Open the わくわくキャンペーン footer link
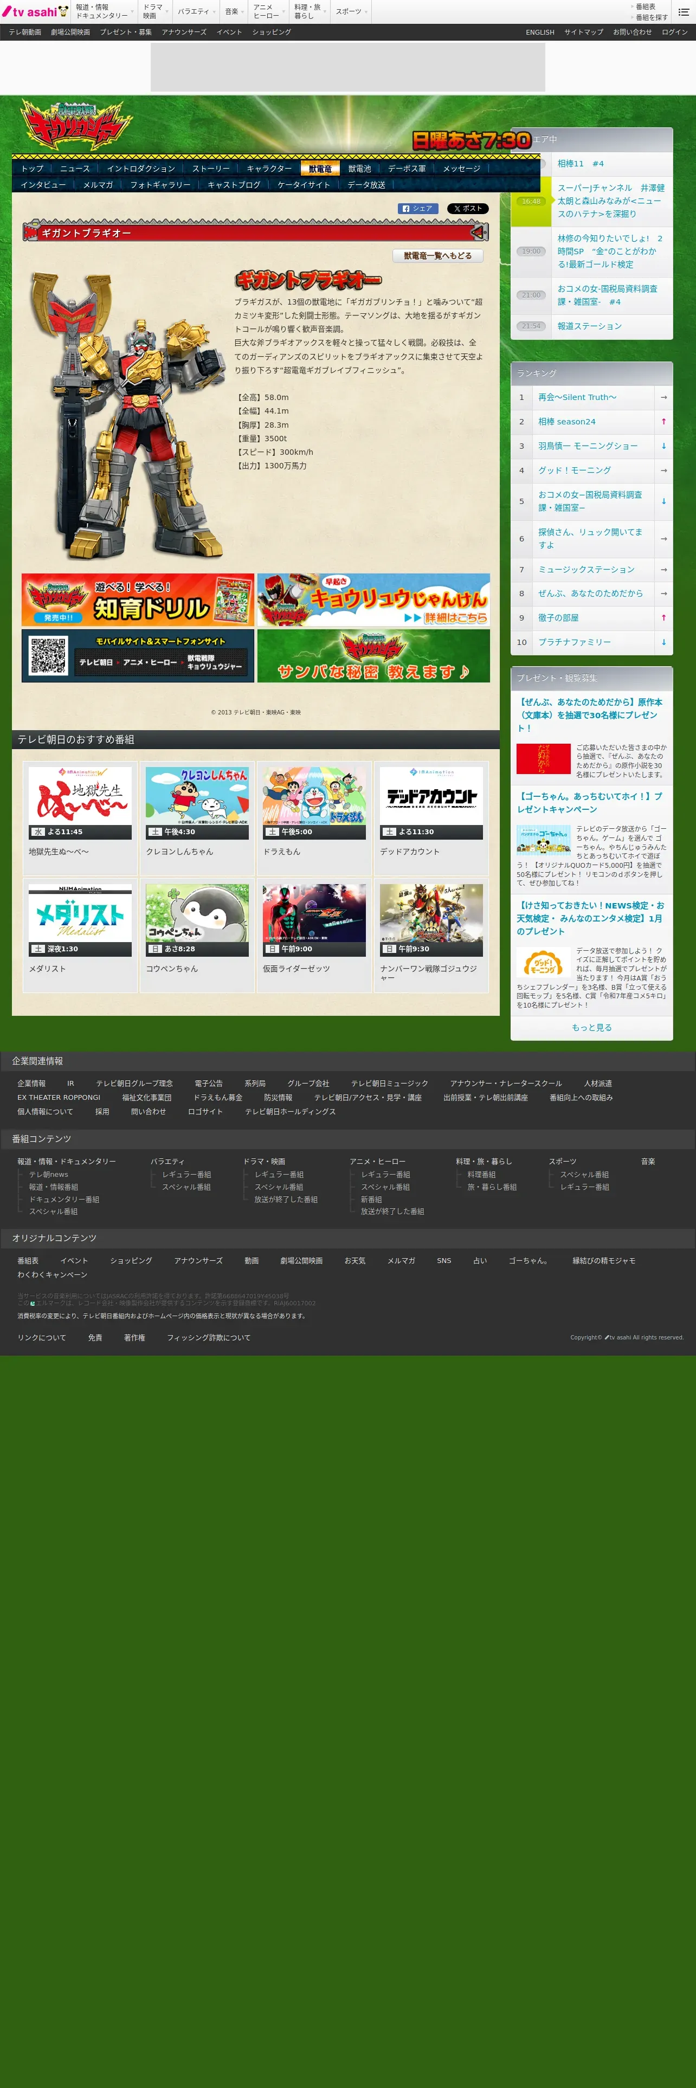Image resolution: width=696 pixels, height=2088 pixels. (x=52, y=1275)
